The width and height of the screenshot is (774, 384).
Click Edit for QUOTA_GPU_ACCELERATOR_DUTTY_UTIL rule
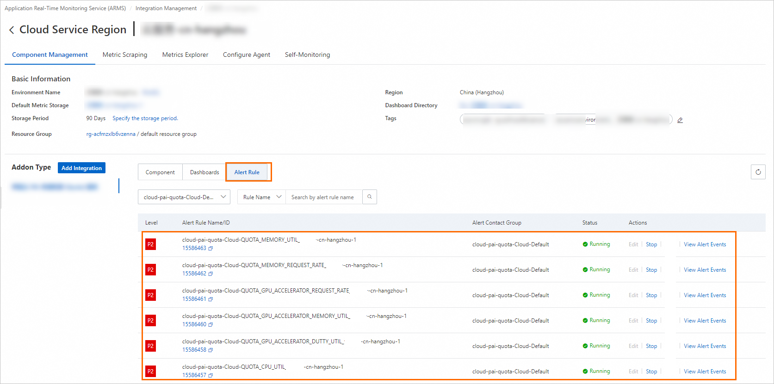pyautogui.click(x=633, y=346)
